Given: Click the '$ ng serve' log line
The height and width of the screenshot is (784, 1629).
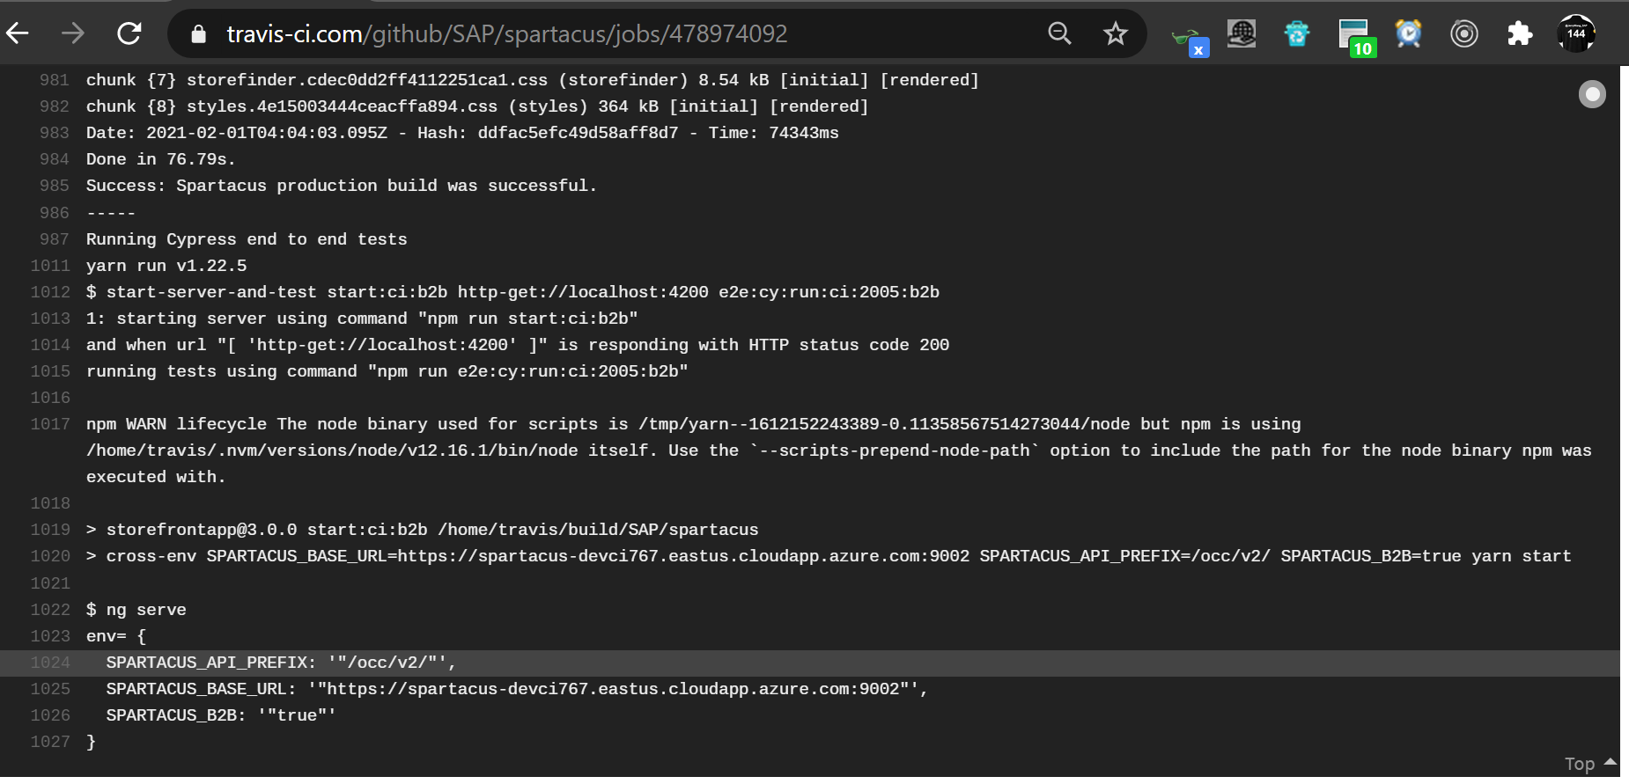Looking at the screenshot, I should coord(136,610).
